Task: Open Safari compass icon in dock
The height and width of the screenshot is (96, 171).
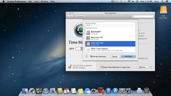Action: (46, 91)
